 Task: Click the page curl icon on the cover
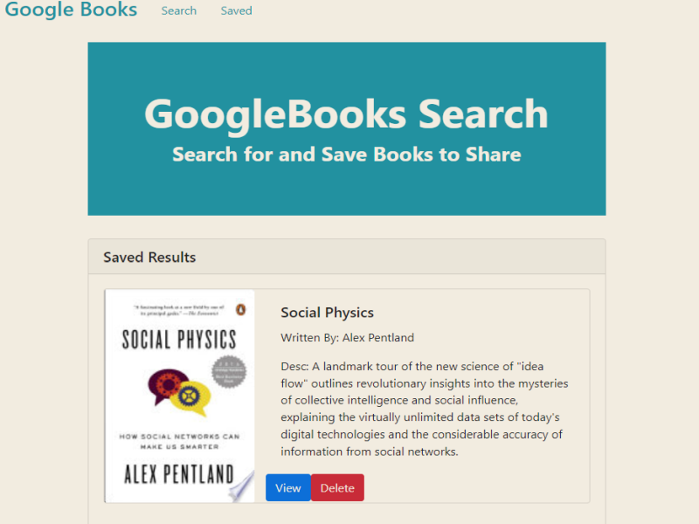[x=241, y=488]
